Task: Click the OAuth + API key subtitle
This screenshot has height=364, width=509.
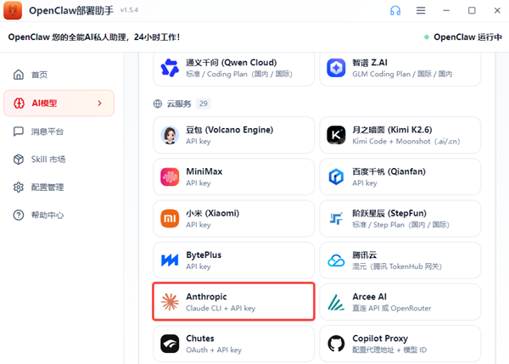Action: (214, 350)
